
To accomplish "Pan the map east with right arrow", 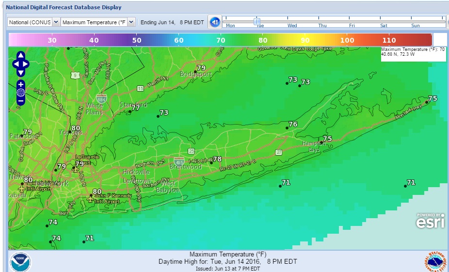I will (x=26, y=64).
